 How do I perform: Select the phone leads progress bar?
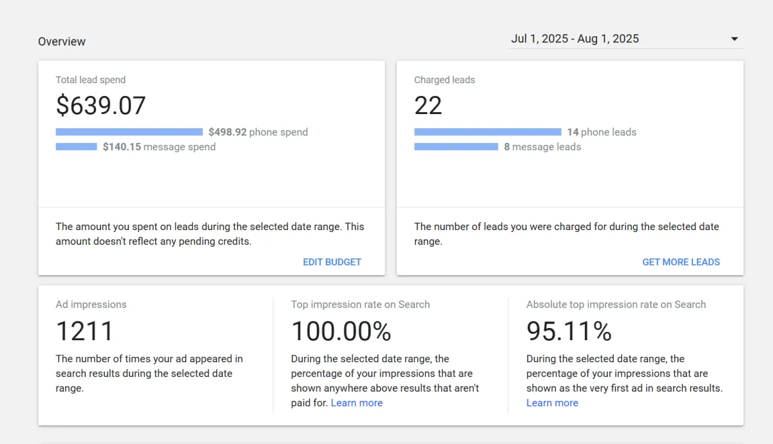point(487,132)
